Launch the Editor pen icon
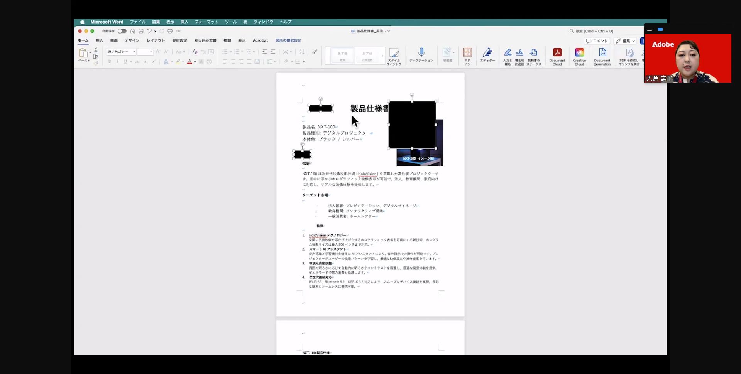The image size is (741, 374). tap(487, 55)
